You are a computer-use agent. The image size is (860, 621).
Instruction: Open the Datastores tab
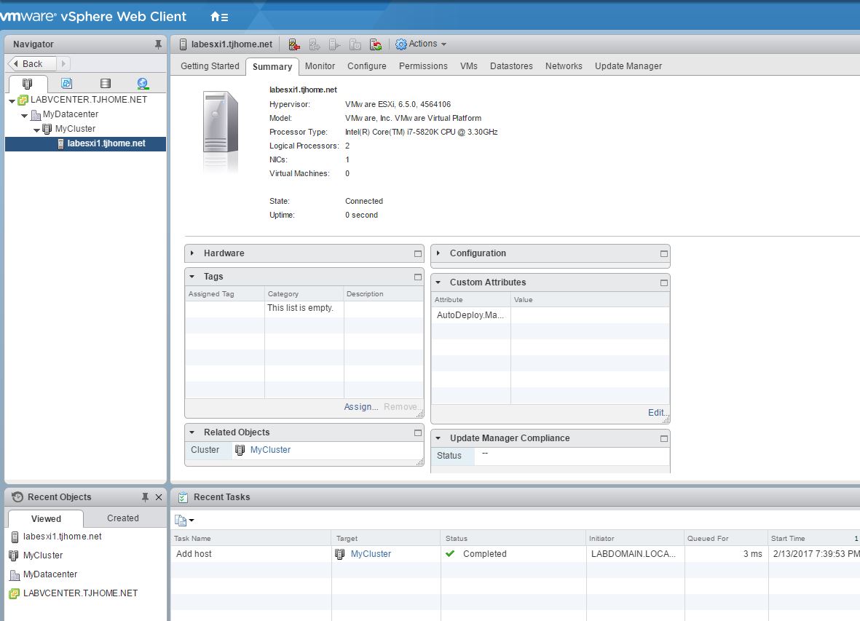pyautogui.click(x=511, y=66)
